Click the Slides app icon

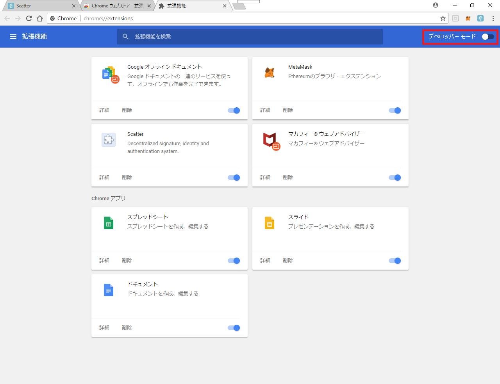pyautogui.click(x=270, y=223)
